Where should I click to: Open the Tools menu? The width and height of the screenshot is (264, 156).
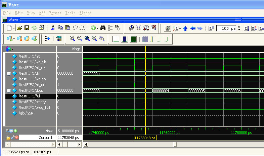(70, 13)
